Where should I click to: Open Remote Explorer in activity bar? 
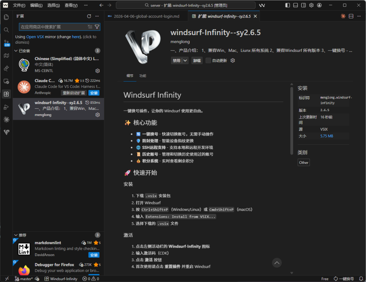tap(6, 81)
